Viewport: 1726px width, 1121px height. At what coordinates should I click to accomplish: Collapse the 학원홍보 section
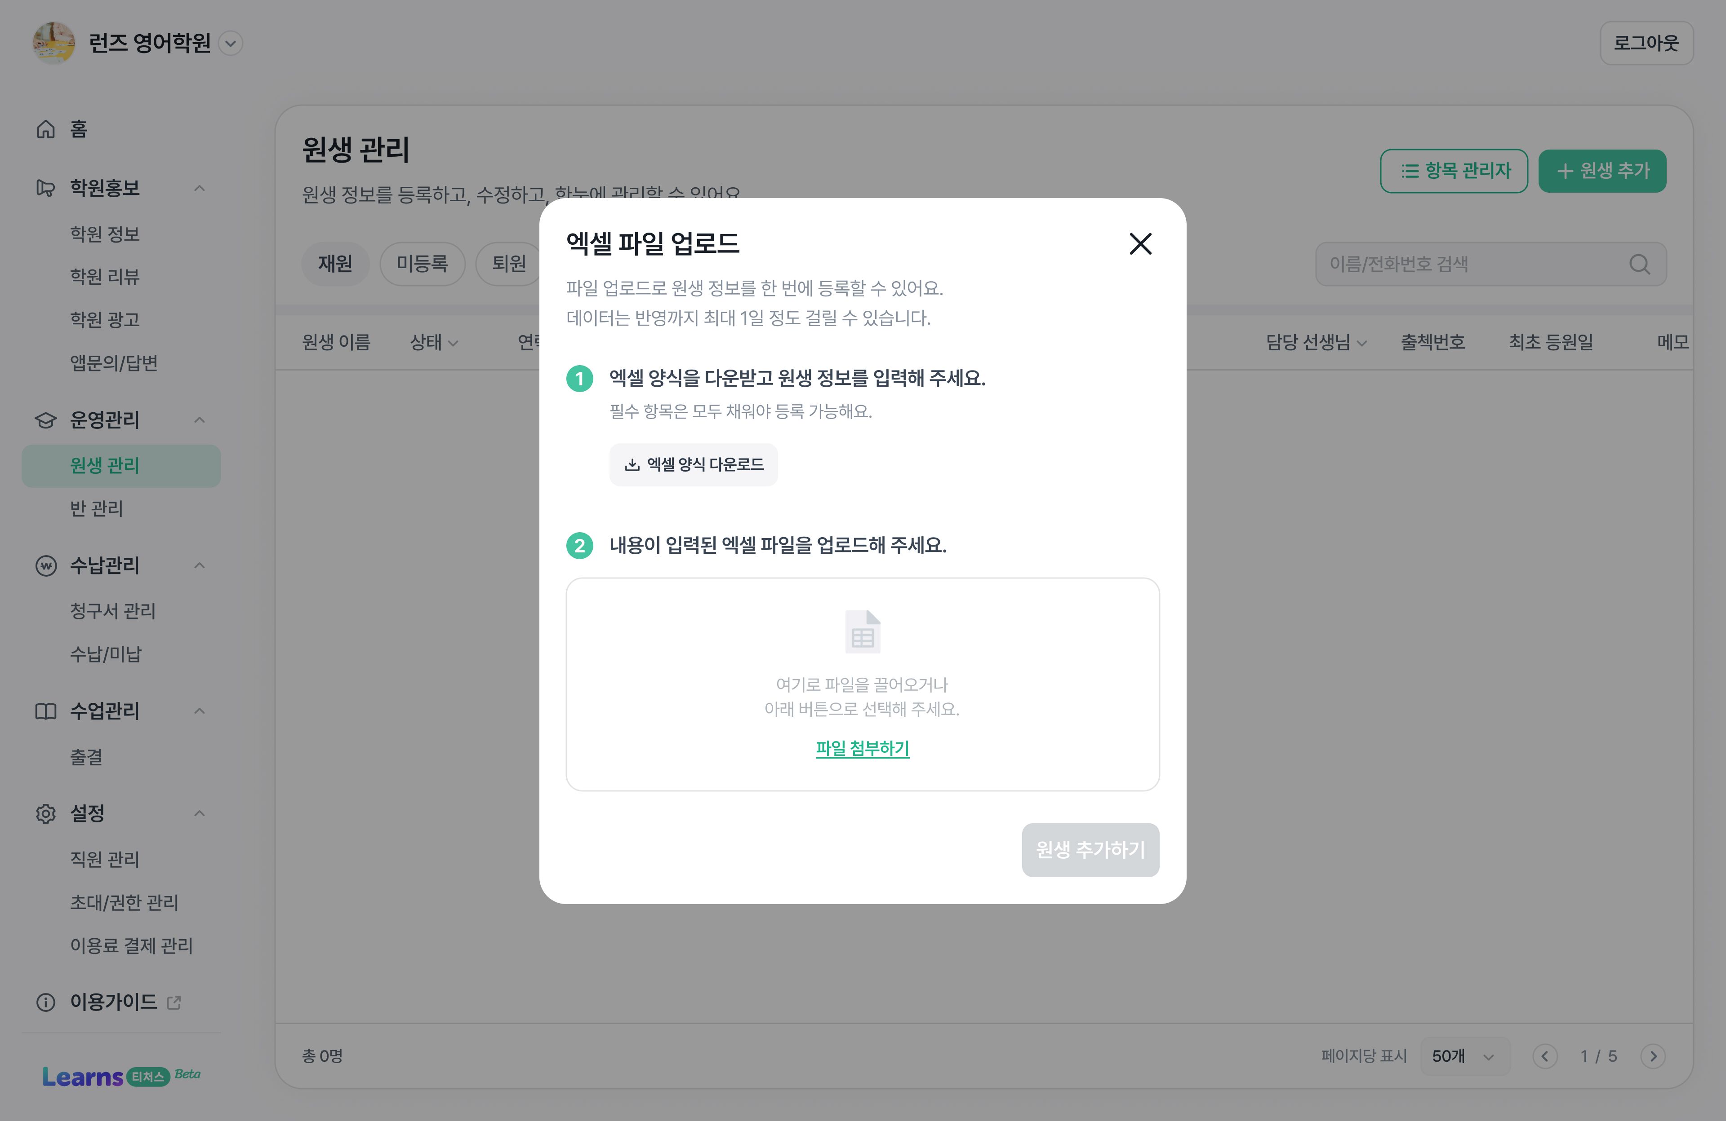(x=200, y=188)
